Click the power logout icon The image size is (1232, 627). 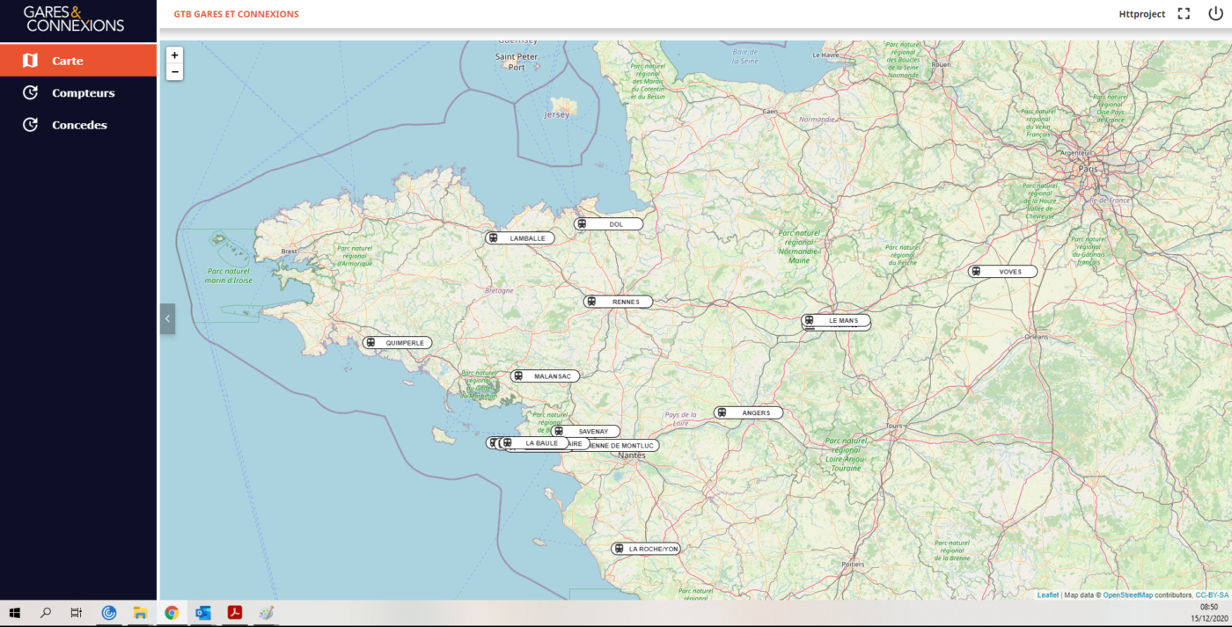point(1215,14)
